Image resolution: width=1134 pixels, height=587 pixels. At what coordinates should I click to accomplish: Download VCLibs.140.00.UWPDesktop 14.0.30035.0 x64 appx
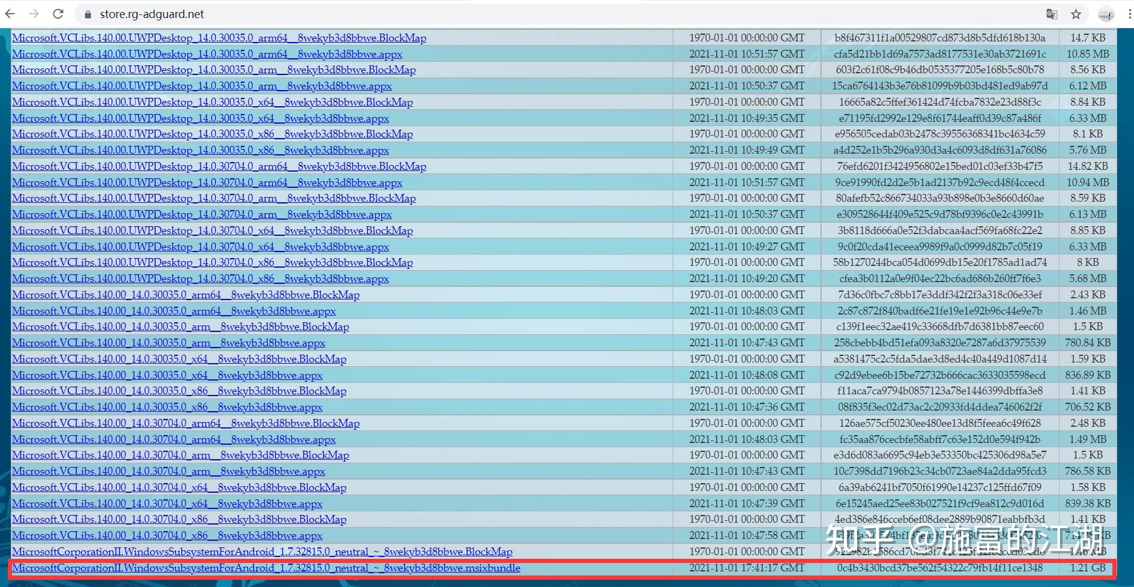click(201, 118)
